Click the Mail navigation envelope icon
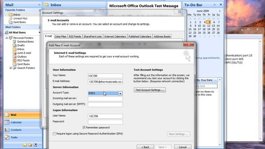 [x=7, y=115]
